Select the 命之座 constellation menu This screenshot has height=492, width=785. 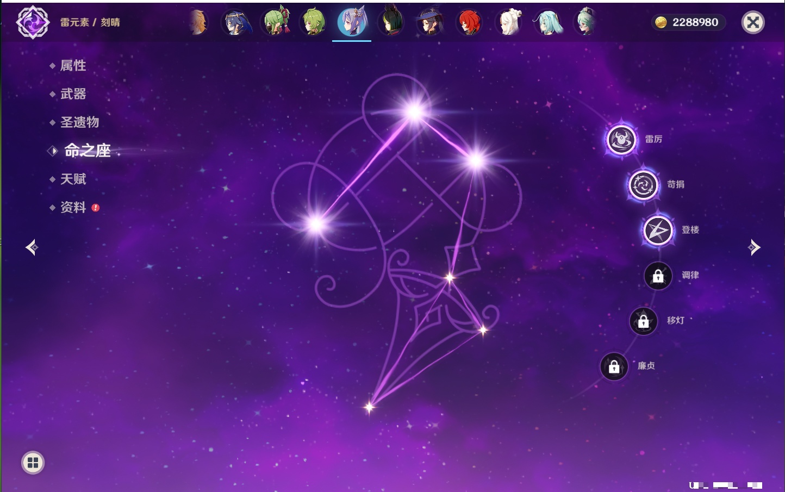tap(88, 151)
